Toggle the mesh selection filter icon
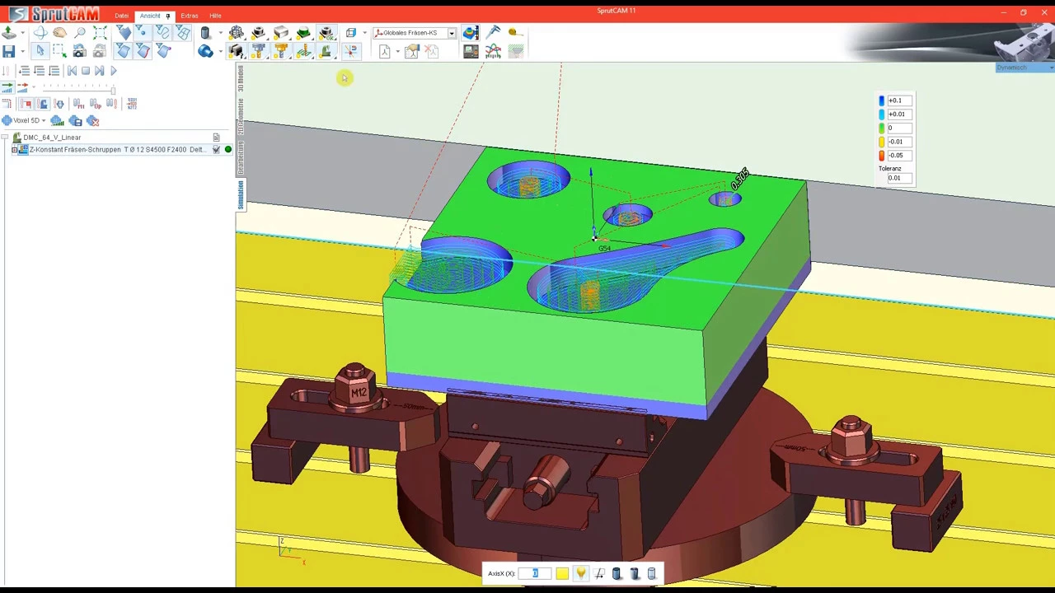 pos(183,32)
